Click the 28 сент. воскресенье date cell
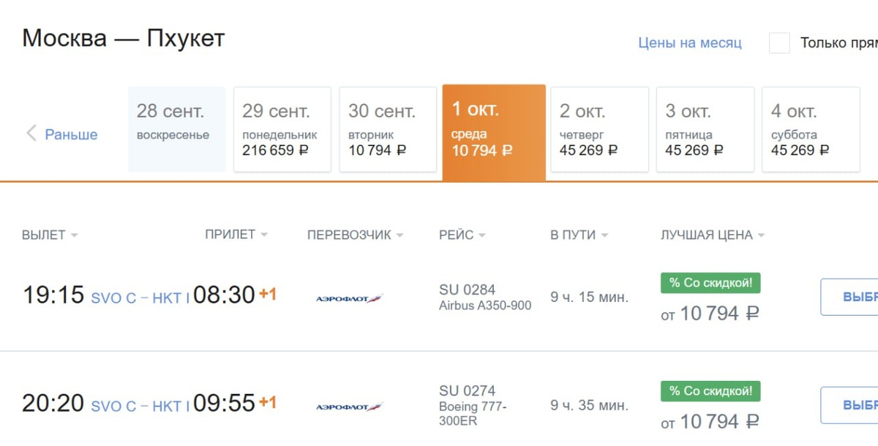Screen dimensions: 878x446 176,129
